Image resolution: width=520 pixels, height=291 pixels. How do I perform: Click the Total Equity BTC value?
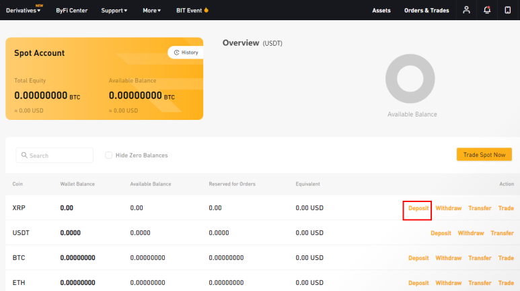point(47,96)
